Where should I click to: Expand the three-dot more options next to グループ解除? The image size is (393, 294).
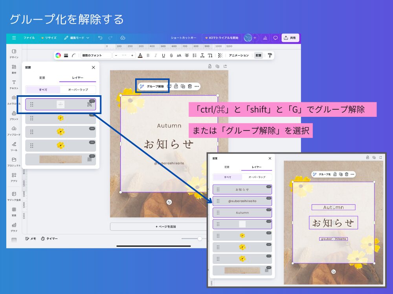196,86
